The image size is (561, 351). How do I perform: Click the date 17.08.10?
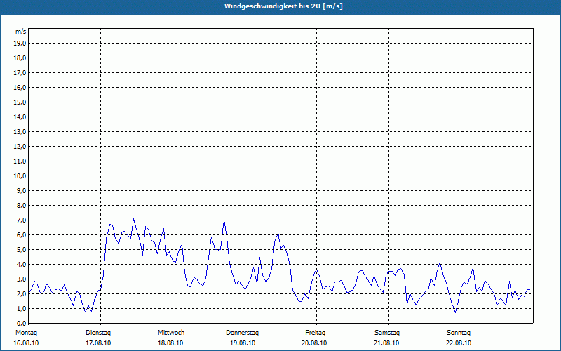[x=98, y=343]
